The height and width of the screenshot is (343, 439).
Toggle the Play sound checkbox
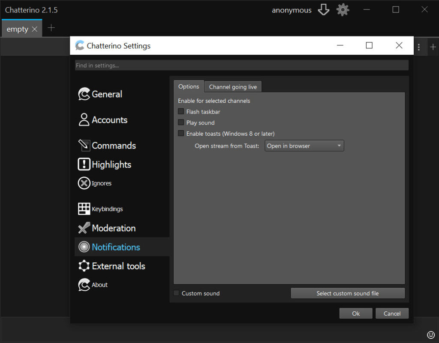pos(181,122)
